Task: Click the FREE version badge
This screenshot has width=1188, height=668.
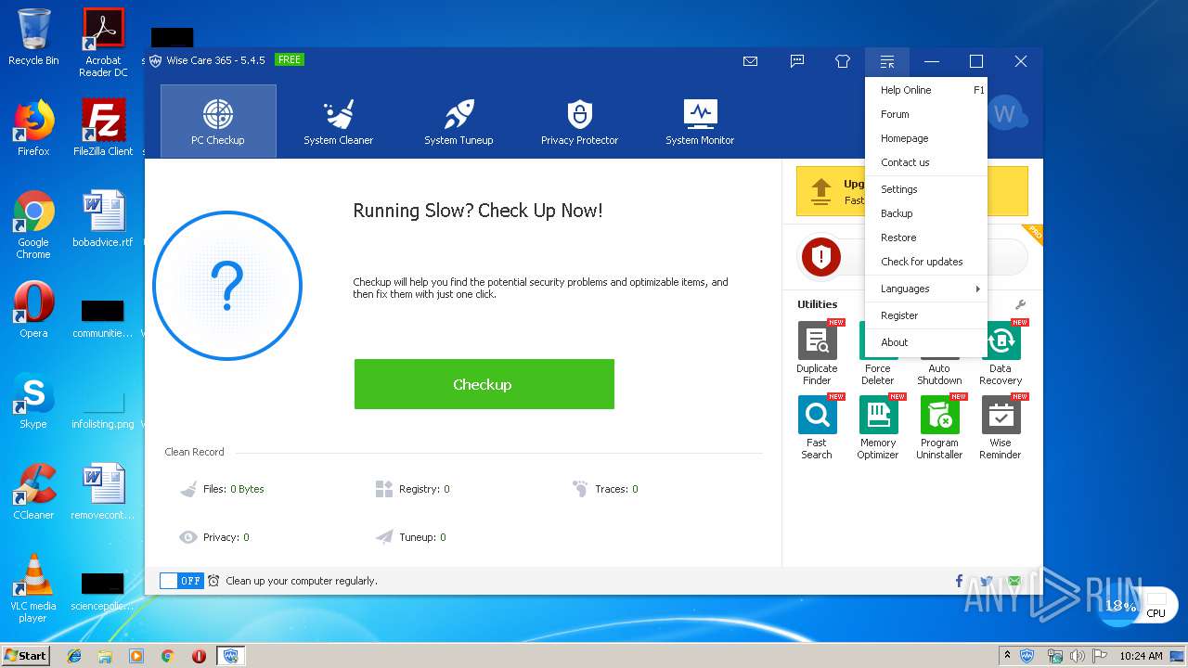Action: (x=290, y=59)
